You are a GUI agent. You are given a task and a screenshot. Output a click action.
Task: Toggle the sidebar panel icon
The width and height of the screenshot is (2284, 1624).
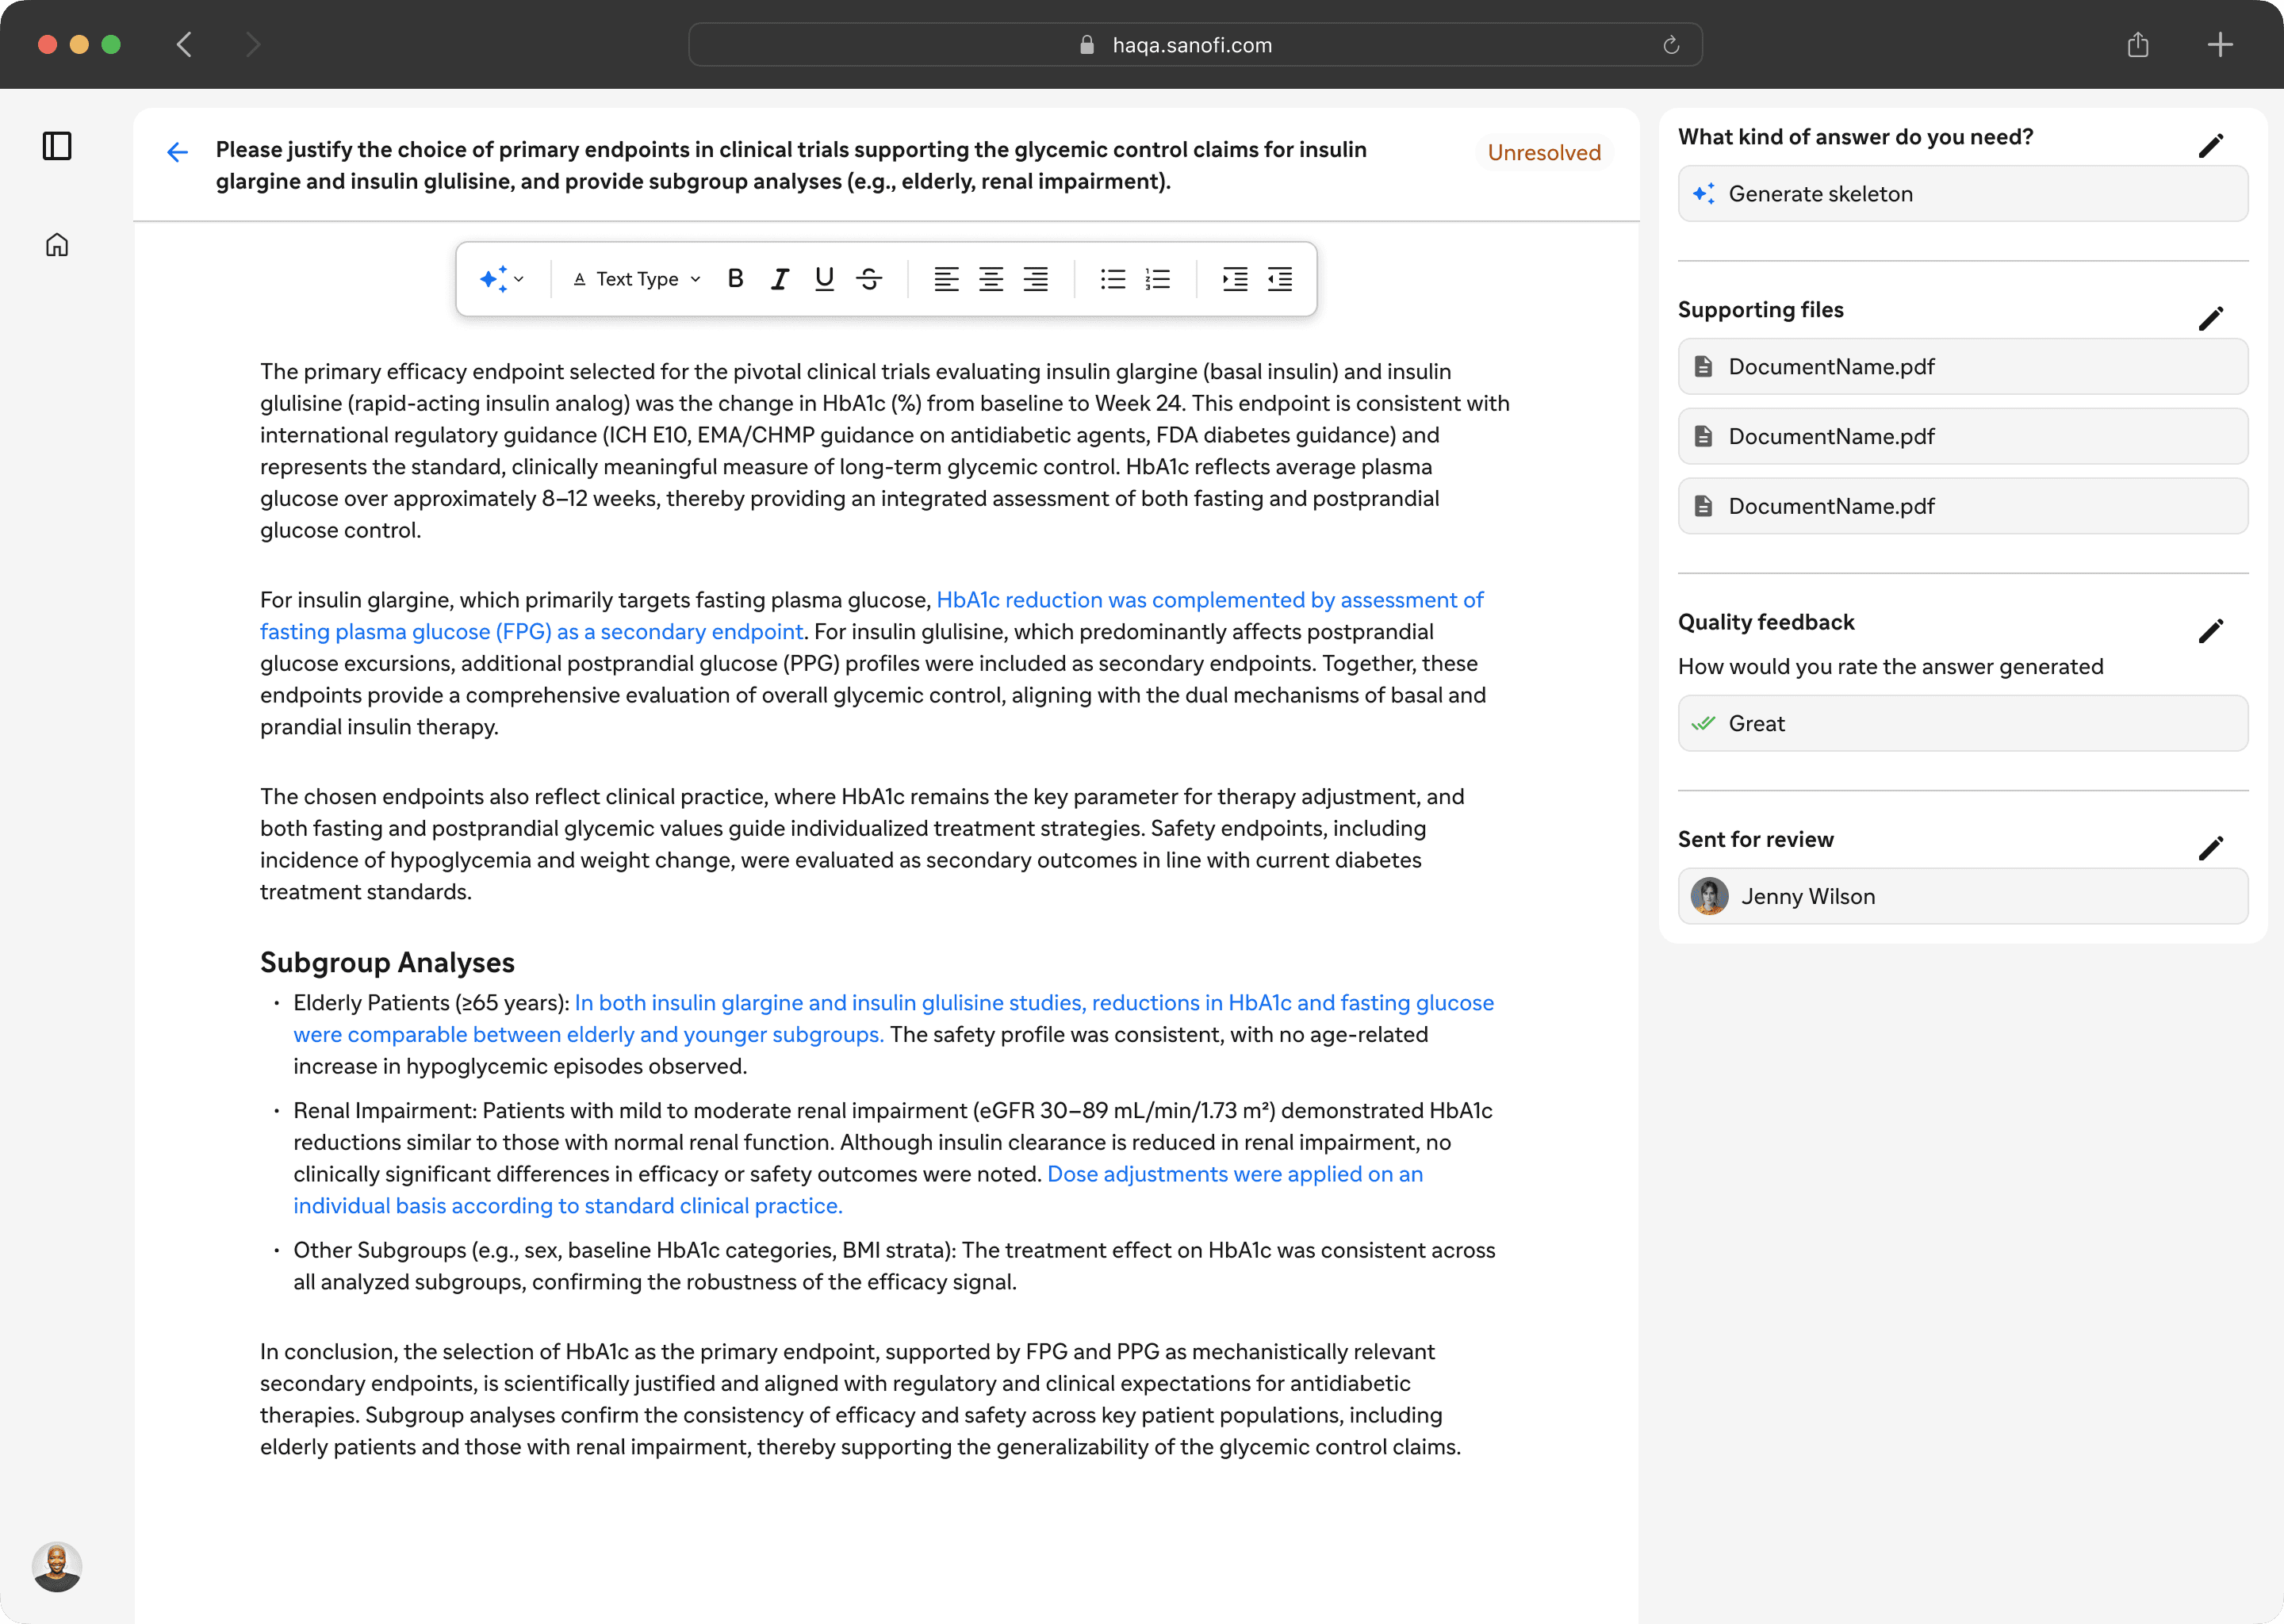pyautogui.click(x=57, y=146)
